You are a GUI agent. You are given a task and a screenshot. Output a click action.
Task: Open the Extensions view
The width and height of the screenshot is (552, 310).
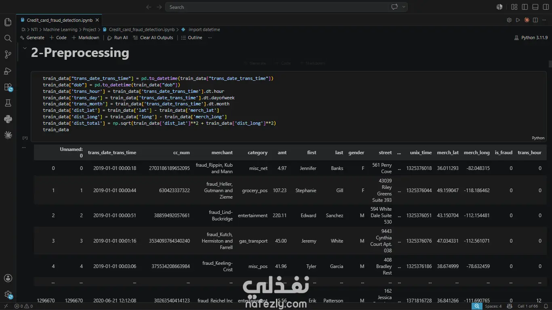tap(8, 87)
